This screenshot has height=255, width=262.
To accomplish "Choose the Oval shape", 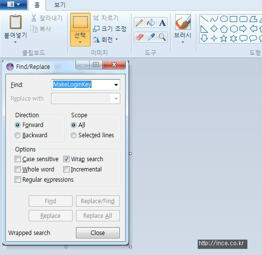I will point(224,19).
